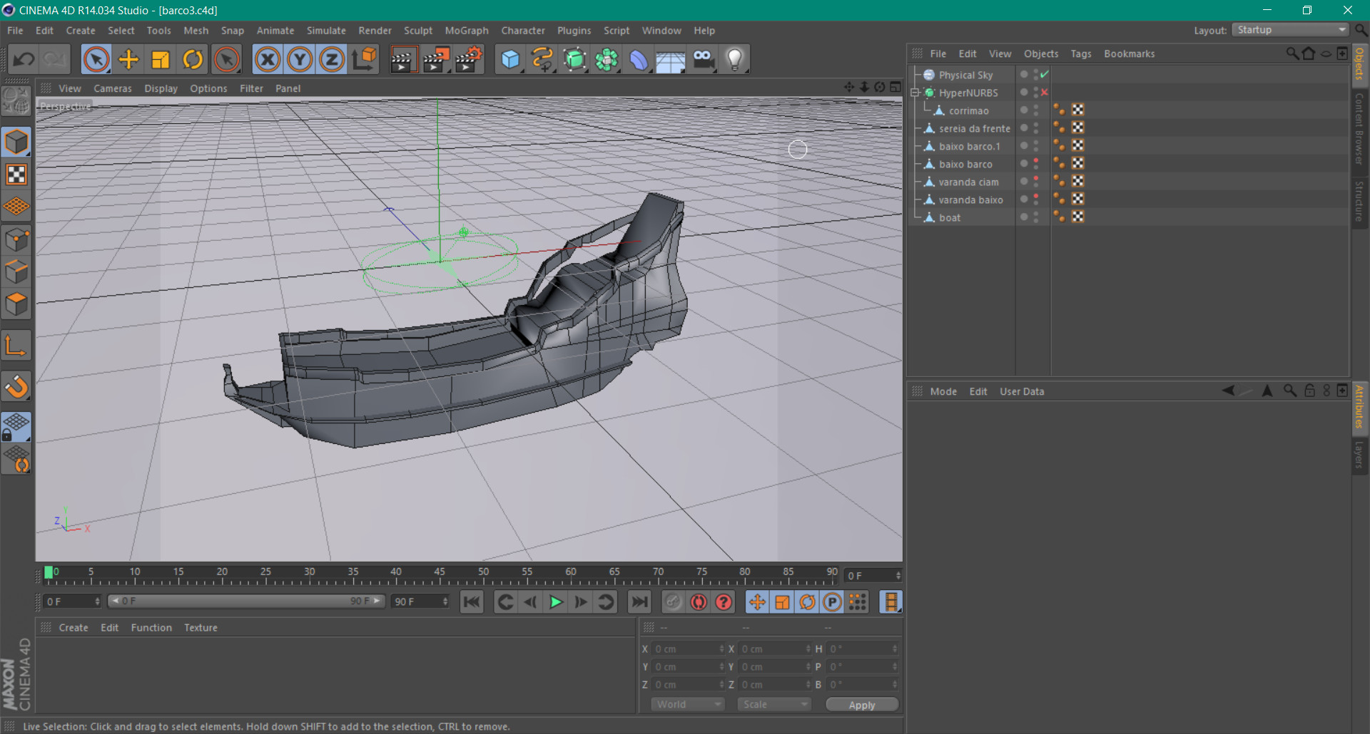The image size is (1370, 734).
Task: Select the Live Selection tool
Action: [x=96, y=59]
